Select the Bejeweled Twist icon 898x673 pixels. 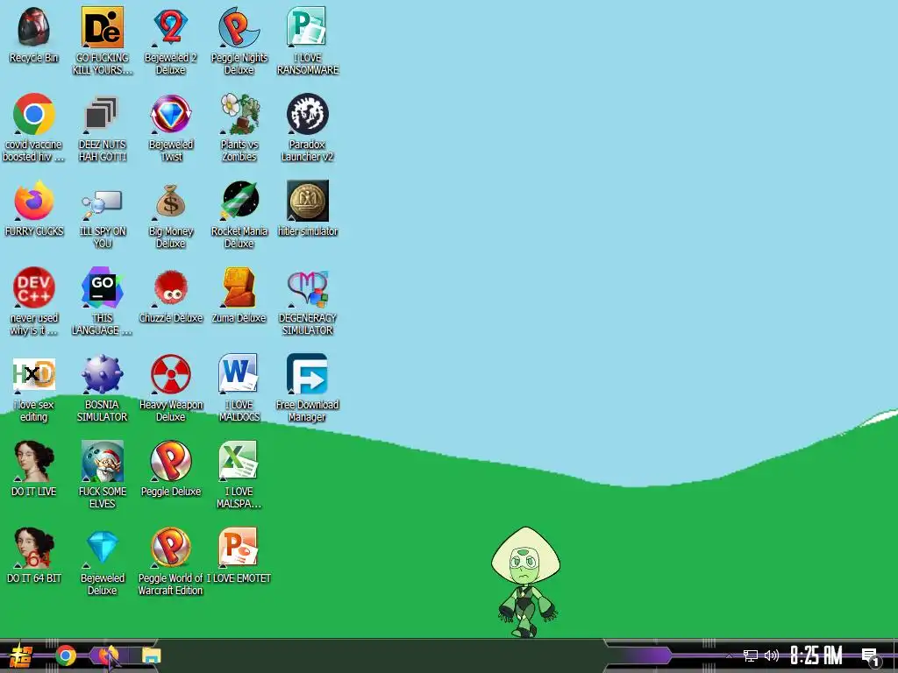click(171, 114)
